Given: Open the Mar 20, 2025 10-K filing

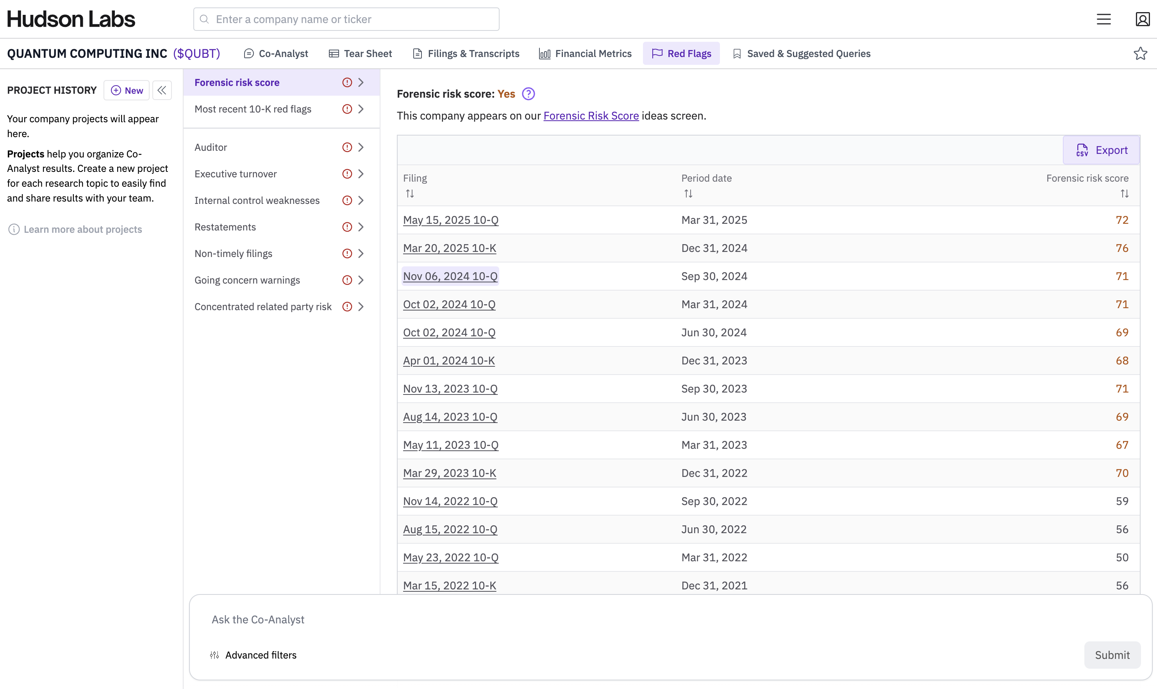Looking at the screenshot, I should [450, 248].
